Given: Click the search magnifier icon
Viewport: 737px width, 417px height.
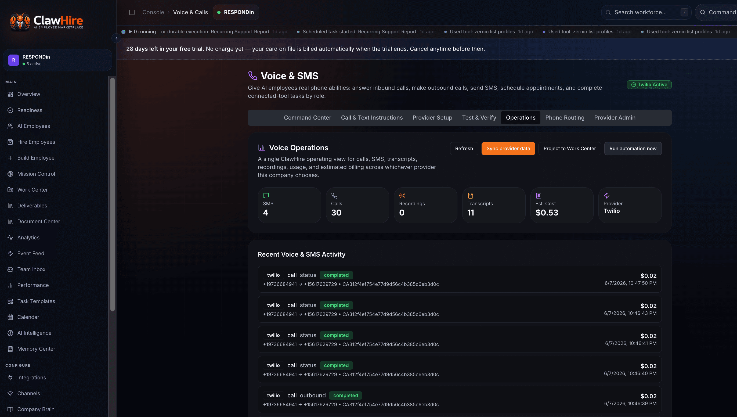Looking at the screenshot, I should (x=608, y=12).
